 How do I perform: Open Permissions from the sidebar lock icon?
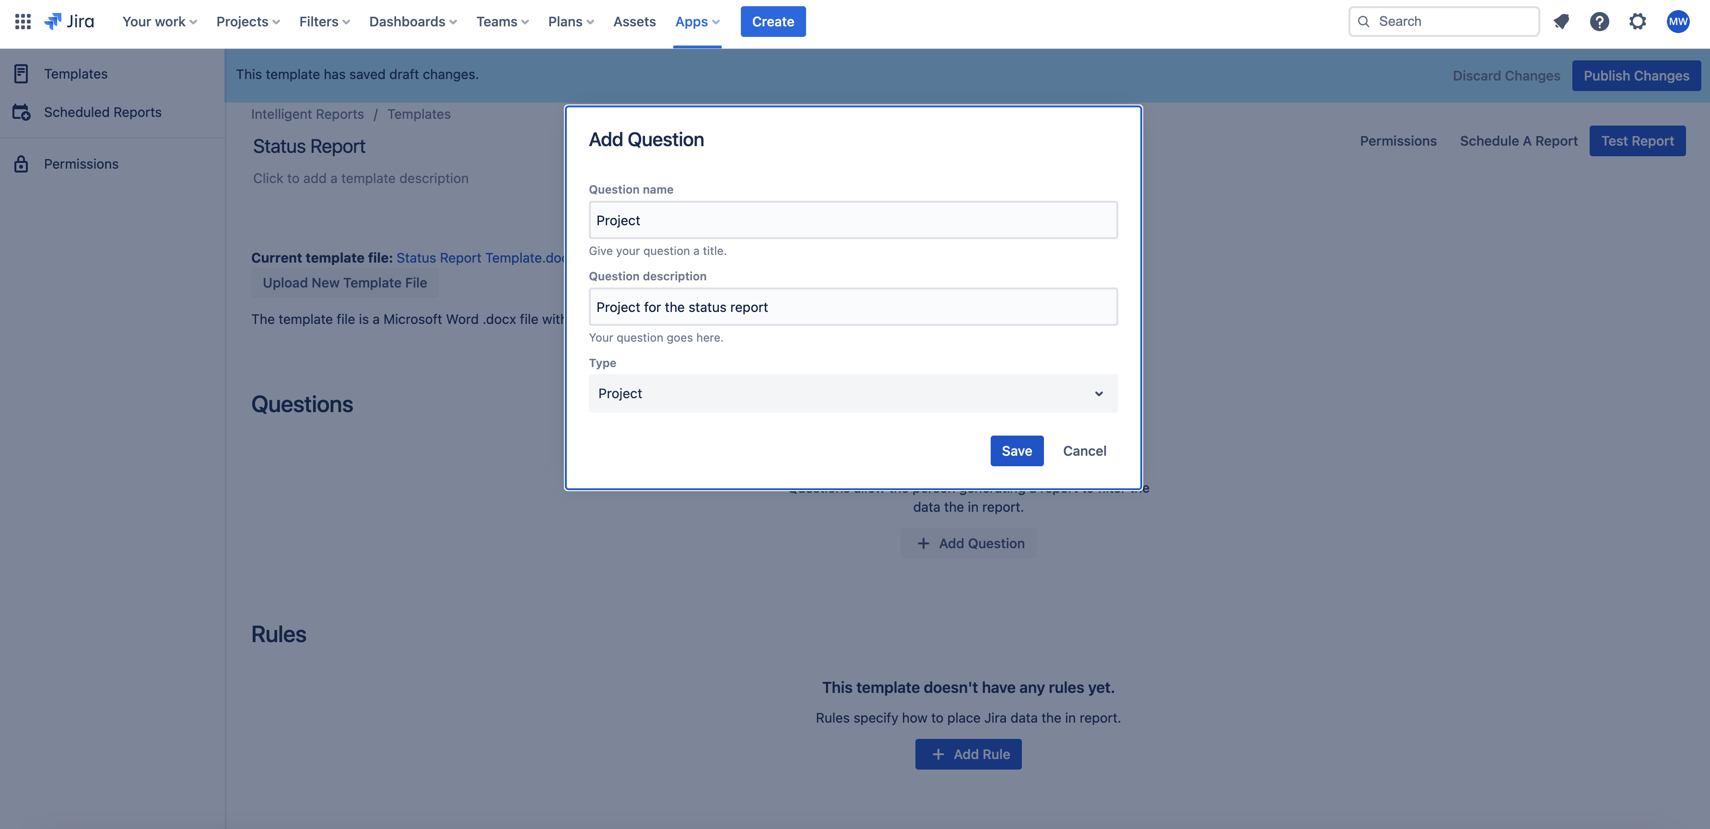tap(81, 163)
